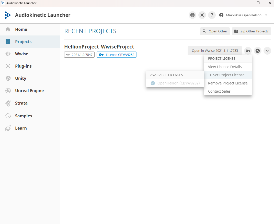The image size is (274, 224).
Task: Click the Learn graduation cap icon
Action: (8, 128)
